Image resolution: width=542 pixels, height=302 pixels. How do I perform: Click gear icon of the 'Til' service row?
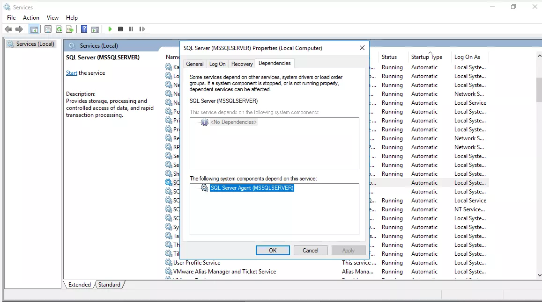(x=168, y=253)
